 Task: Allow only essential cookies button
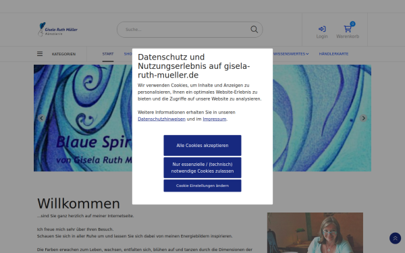202,167
